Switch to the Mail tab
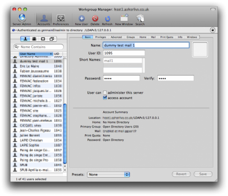The image size is (228, 196). click(153, 37)
